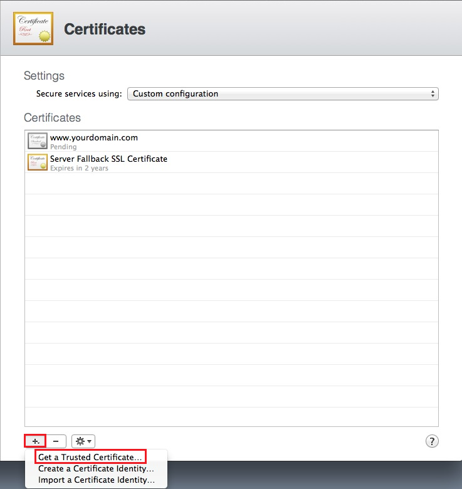This screenshot has height=489, width=462.
Task: Click the Certificate Root header icon
Action: coord(33,29)
